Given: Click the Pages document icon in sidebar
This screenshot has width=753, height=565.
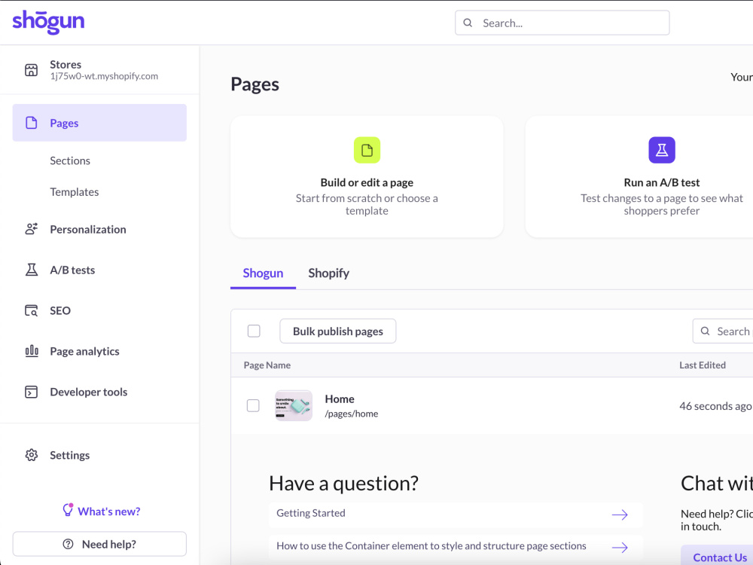Looking at the screenshot, I should 31,123.
